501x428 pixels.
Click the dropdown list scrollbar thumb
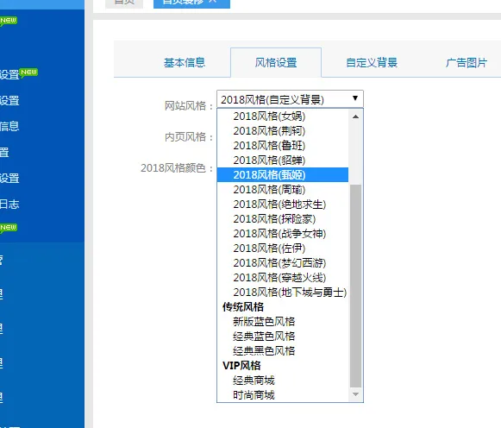click(x=355, y=286)
